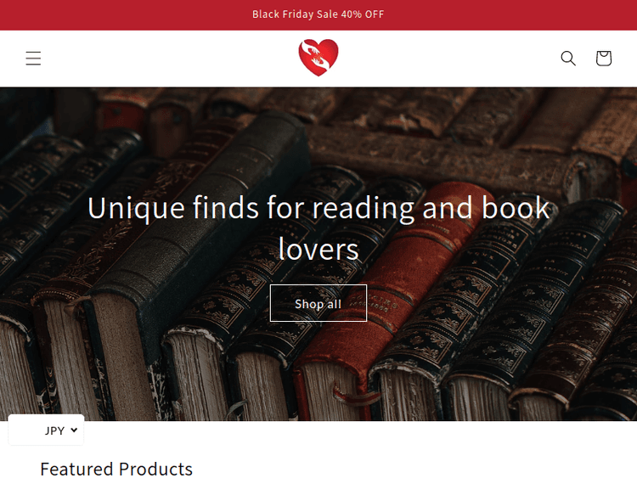Click the middle line of the menu icon
637x478 pixels.
(x=33, y=58)
